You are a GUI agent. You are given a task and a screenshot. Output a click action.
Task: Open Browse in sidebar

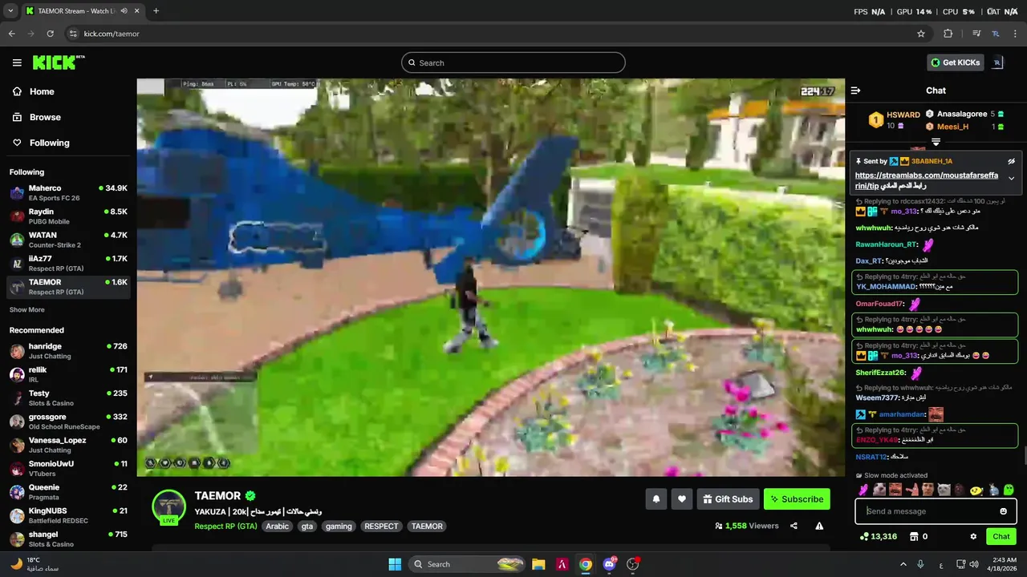point(37,117)
